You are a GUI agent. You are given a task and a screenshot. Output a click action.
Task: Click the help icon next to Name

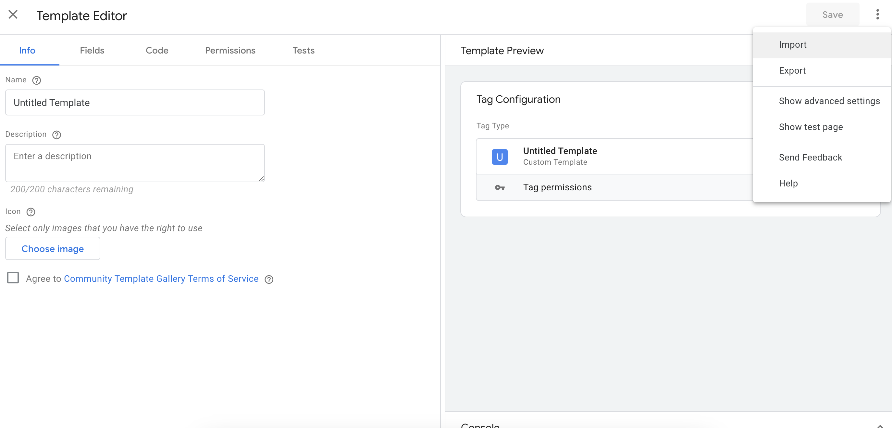[36, 80]
